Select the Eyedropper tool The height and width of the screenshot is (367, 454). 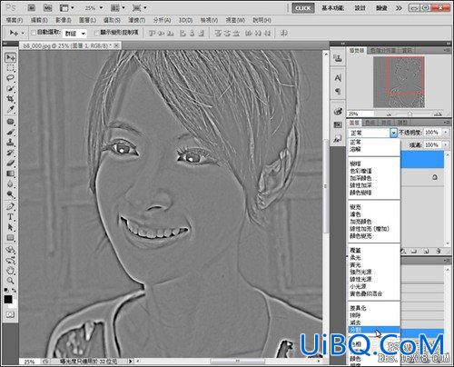click(x=11, y=109)
